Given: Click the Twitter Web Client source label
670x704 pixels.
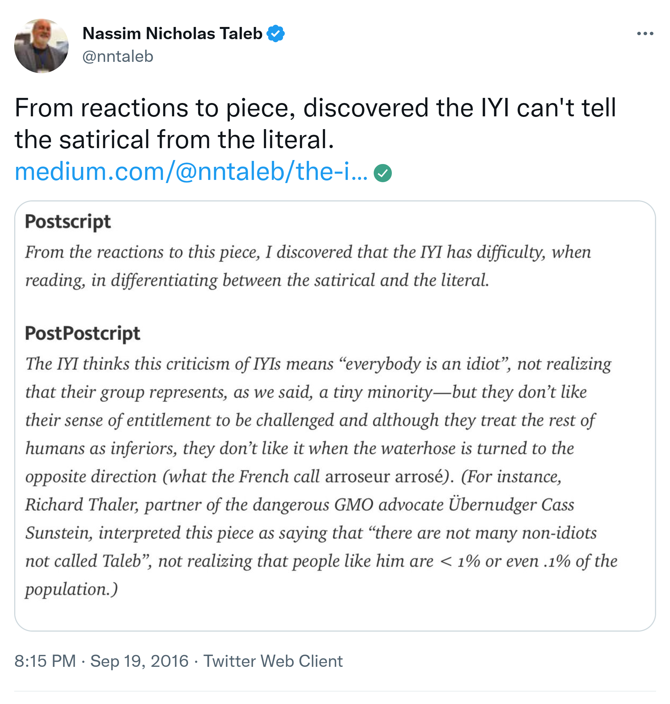Looking at the screenshot, I should [x=273, y=661].
